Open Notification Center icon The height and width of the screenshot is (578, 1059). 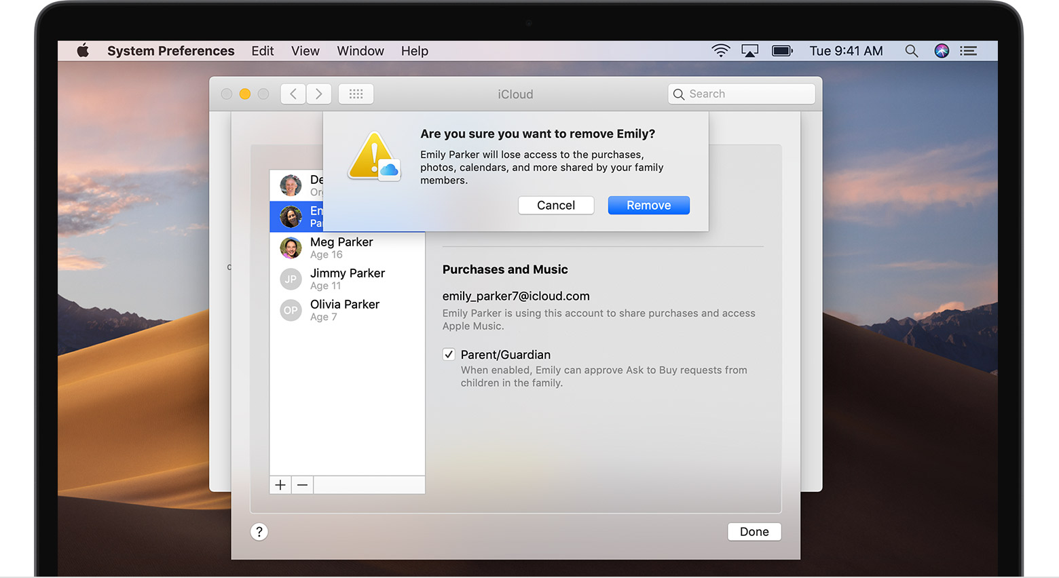pos(969,51)
